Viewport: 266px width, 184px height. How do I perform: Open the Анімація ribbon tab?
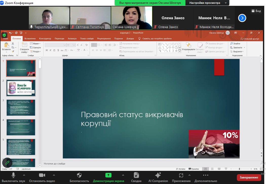pos(72,38)
